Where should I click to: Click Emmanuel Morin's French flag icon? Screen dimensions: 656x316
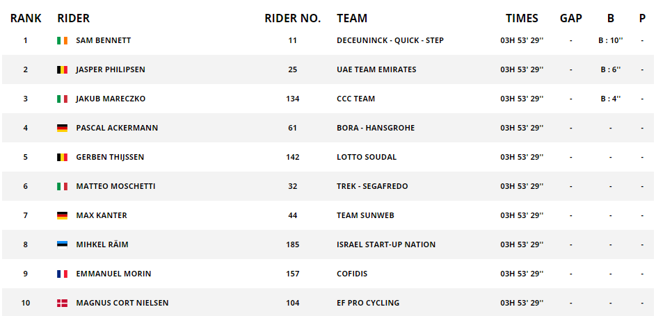[63, 274]
